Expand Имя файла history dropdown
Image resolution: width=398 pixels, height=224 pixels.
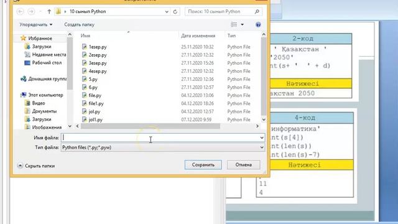pos(262,138)
